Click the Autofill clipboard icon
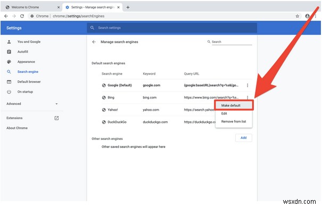The image size is (322, 207). [9, 52]
